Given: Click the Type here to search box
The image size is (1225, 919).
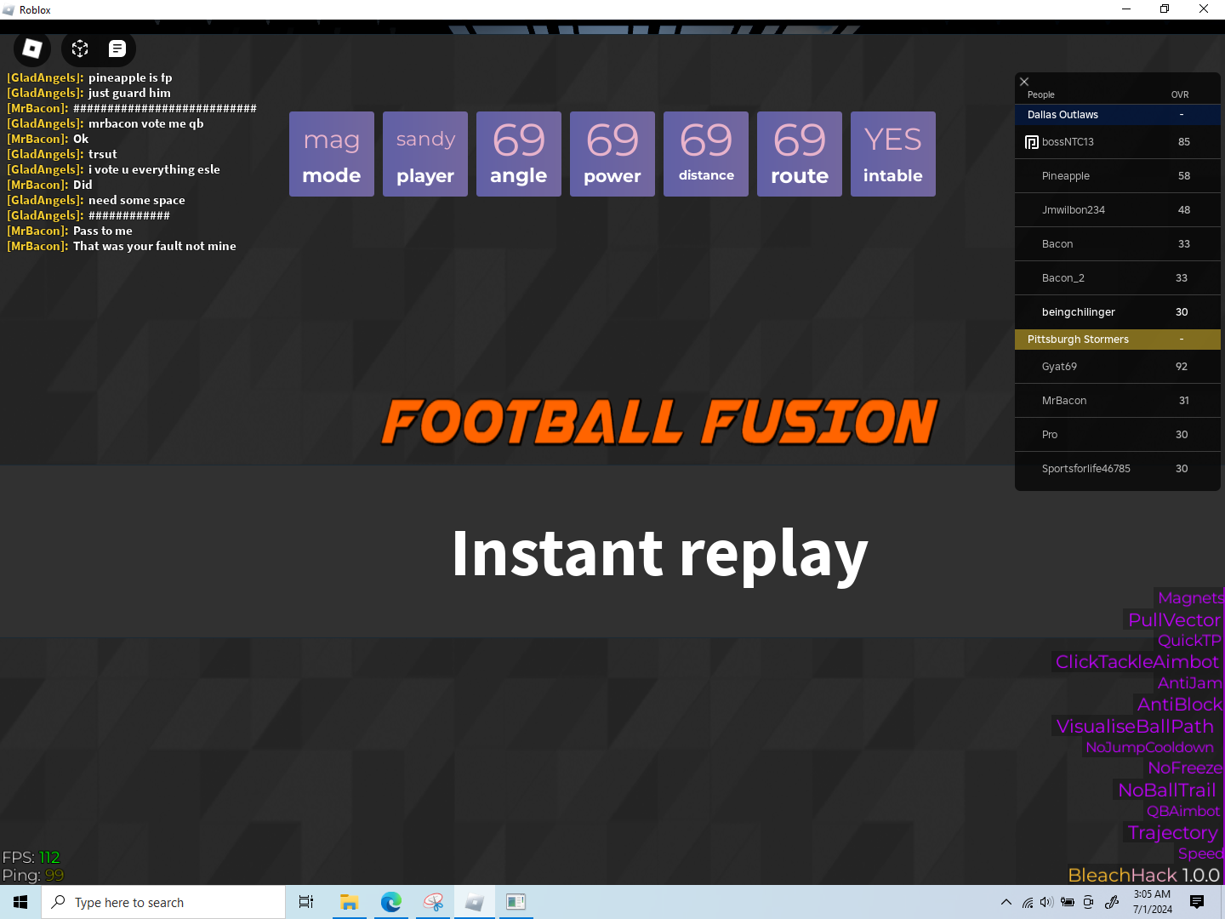Looking at the screenshot, I should 163,902.
